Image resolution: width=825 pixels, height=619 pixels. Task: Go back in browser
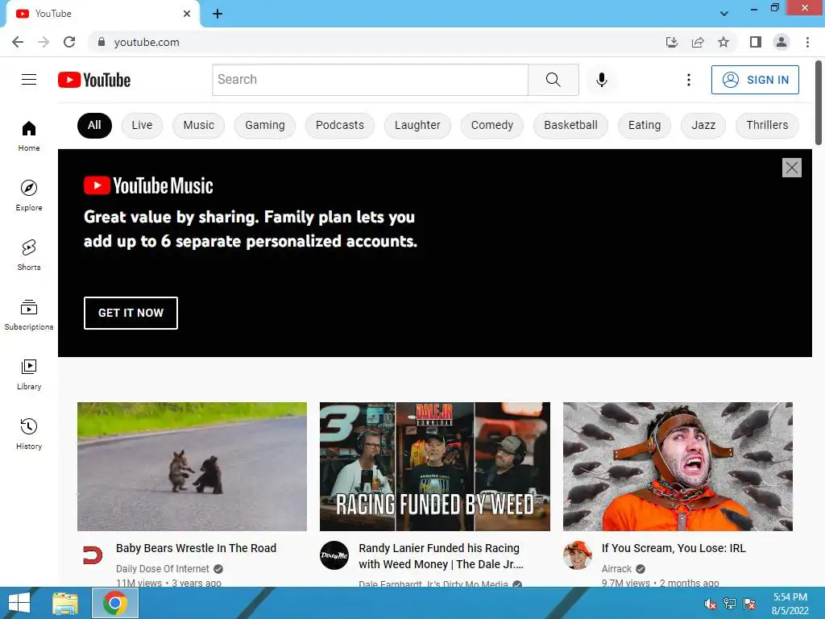point(18,42)
